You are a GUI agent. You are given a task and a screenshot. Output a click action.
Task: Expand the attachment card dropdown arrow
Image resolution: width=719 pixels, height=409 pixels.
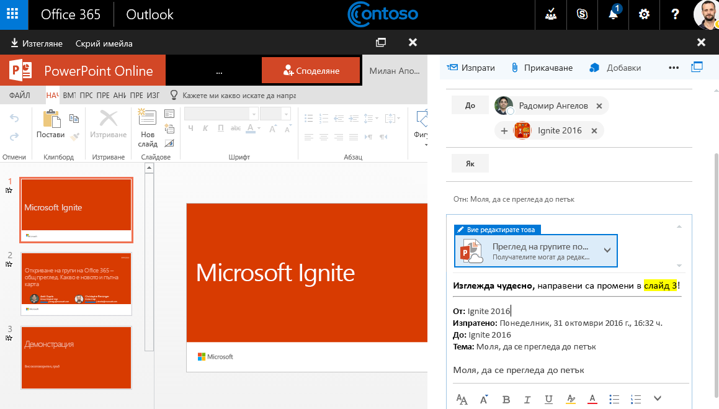click(x=607, y=250)
